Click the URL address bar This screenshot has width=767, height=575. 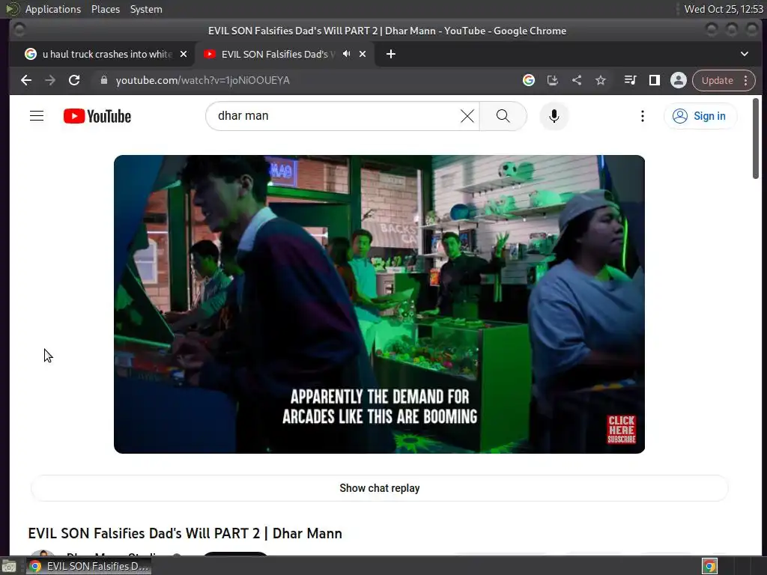[x=303, y=80]
